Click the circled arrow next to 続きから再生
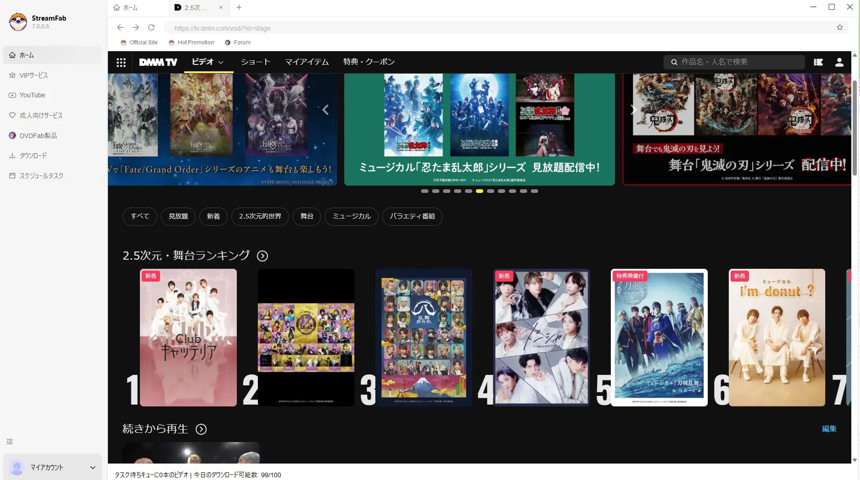The height and width of the screenshot is (480, 860). (x=201, y=429)
